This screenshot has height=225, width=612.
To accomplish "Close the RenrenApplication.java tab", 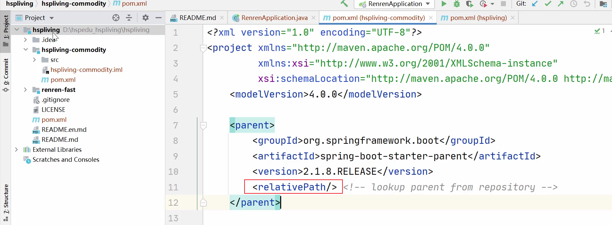I will [313, 18].
